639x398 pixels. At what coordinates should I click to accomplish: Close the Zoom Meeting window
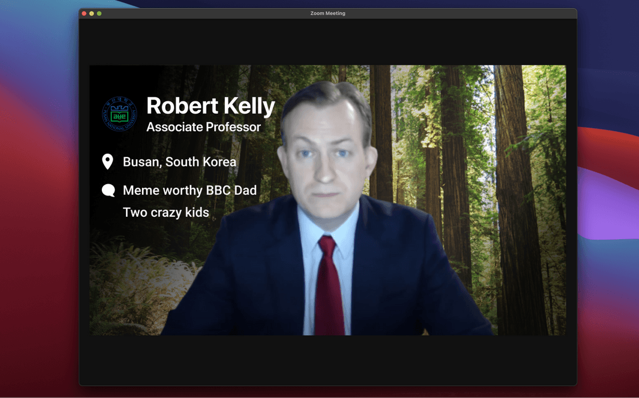pyautogui.click(x=84, y=14)
